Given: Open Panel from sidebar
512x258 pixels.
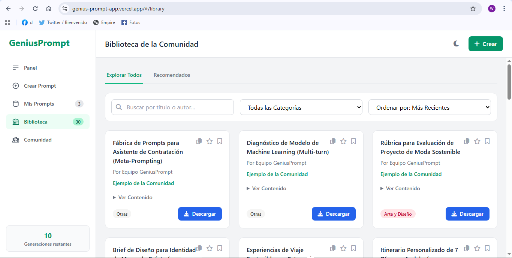Looking at the screenshot, I should [x=30, y=68].
